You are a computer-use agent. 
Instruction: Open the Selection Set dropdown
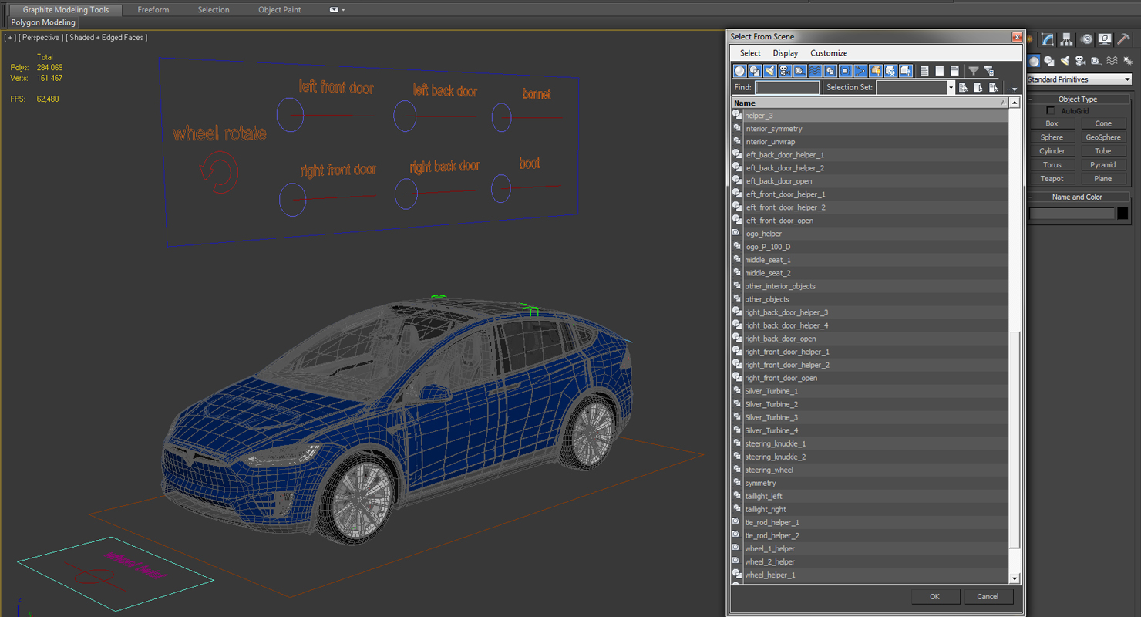point(951,88)
